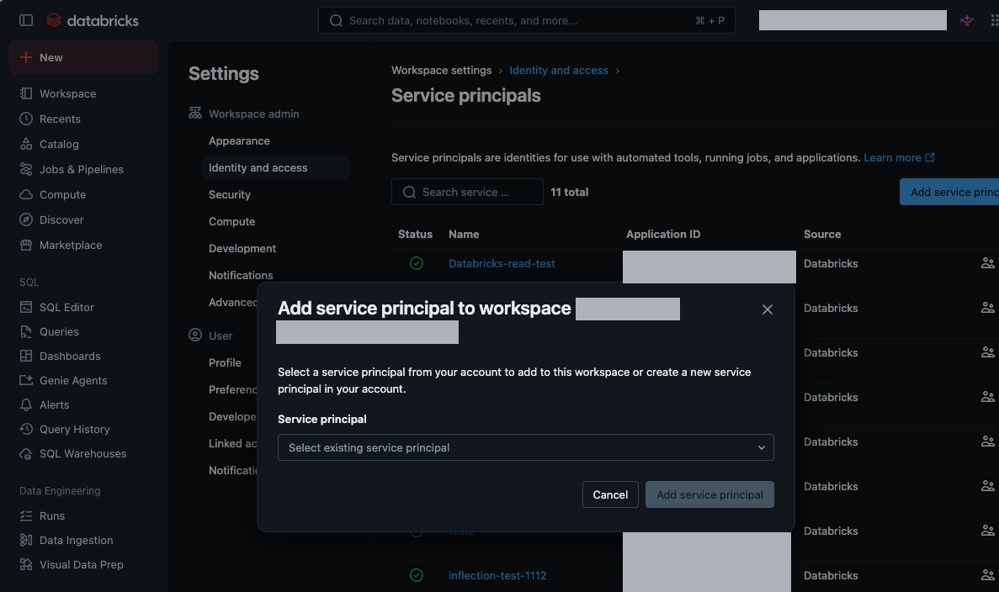
Task: Click the Source column header
Action: point(822,235)
